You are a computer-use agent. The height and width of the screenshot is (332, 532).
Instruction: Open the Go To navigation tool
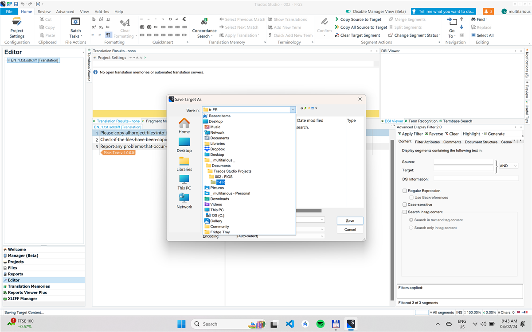451,27
